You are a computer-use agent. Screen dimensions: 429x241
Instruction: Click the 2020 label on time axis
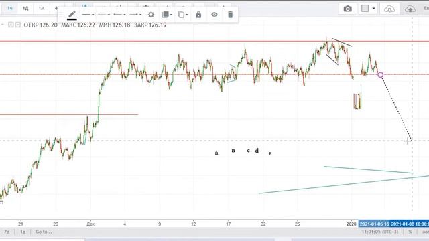[x=351, y=224]
